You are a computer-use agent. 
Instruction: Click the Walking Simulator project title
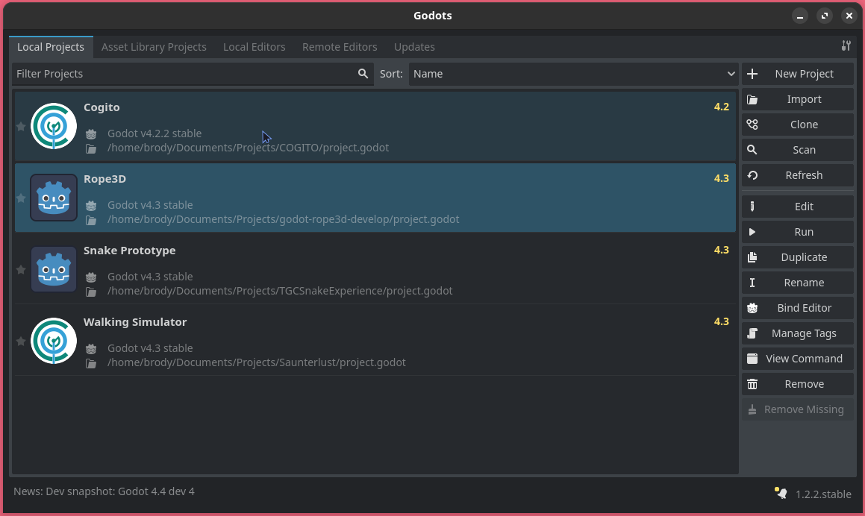(135, 322)
